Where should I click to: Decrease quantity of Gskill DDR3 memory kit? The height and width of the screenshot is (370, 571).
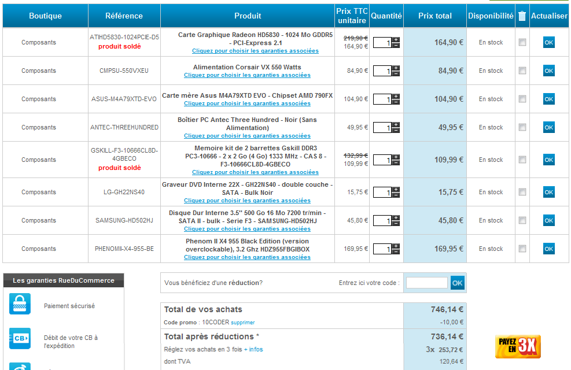(396, 163)
